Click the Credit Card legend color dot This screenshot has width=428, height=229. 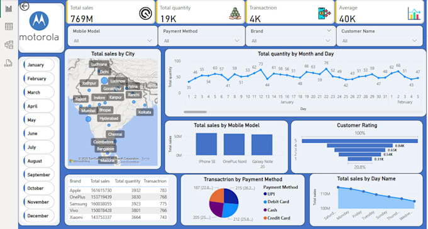pyautogui.click(x=265, y=218)
